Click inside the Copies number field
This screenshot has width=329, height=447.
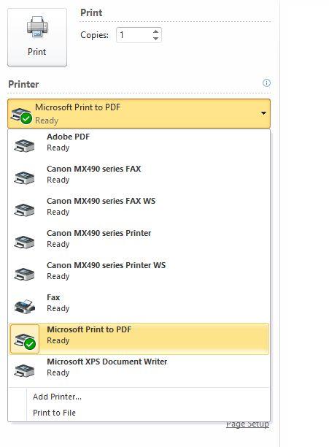[x=134, y=35]
